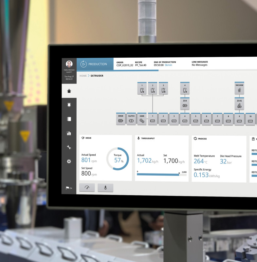
Task: Open the THROUGHPUT card header
Action: coord(146,138)
